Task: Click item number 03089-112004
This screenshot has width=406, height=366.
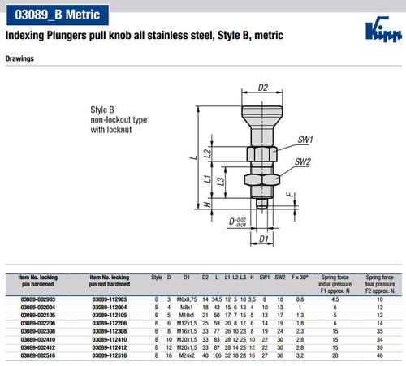Action: tap(110, 308)
